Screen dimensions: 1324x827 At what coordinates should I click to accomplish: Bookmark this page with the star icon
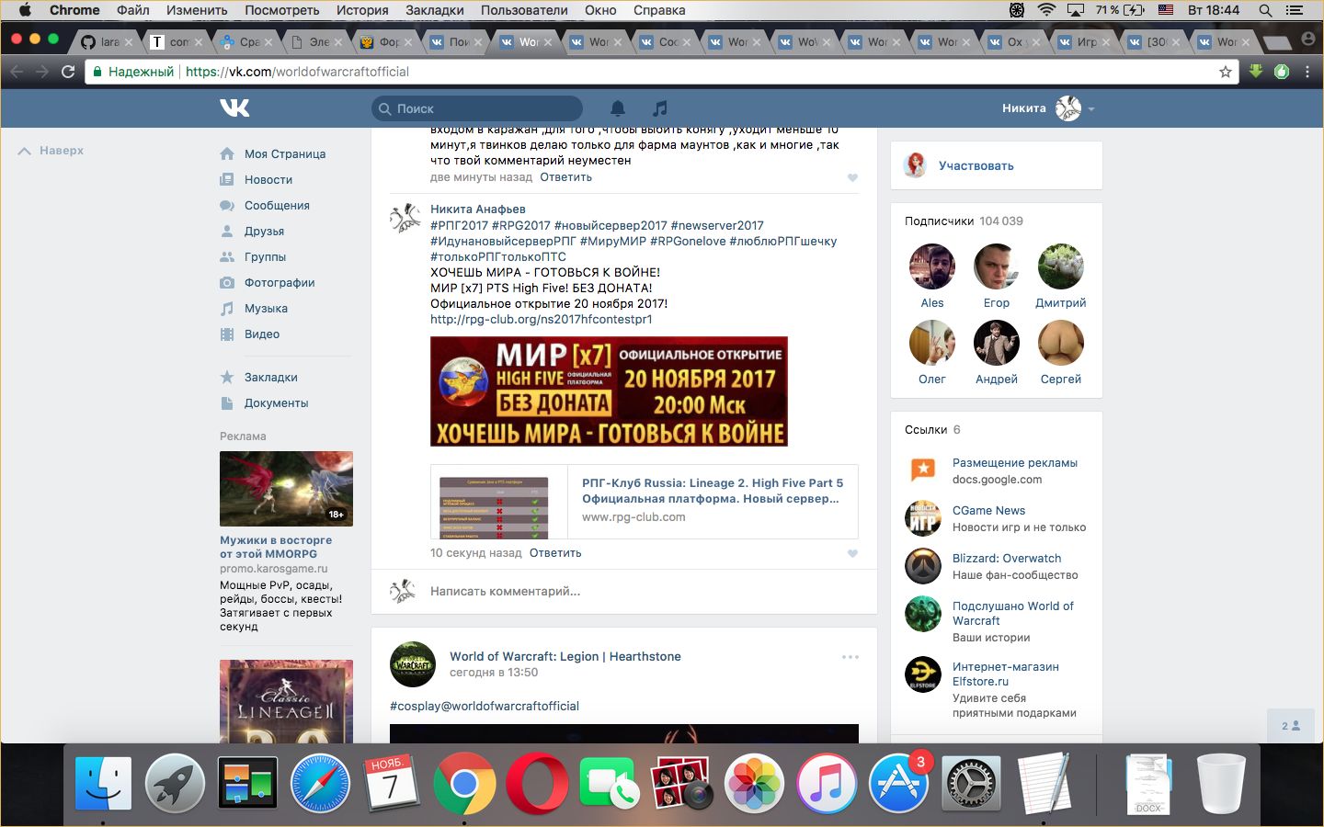(1225, 72)
